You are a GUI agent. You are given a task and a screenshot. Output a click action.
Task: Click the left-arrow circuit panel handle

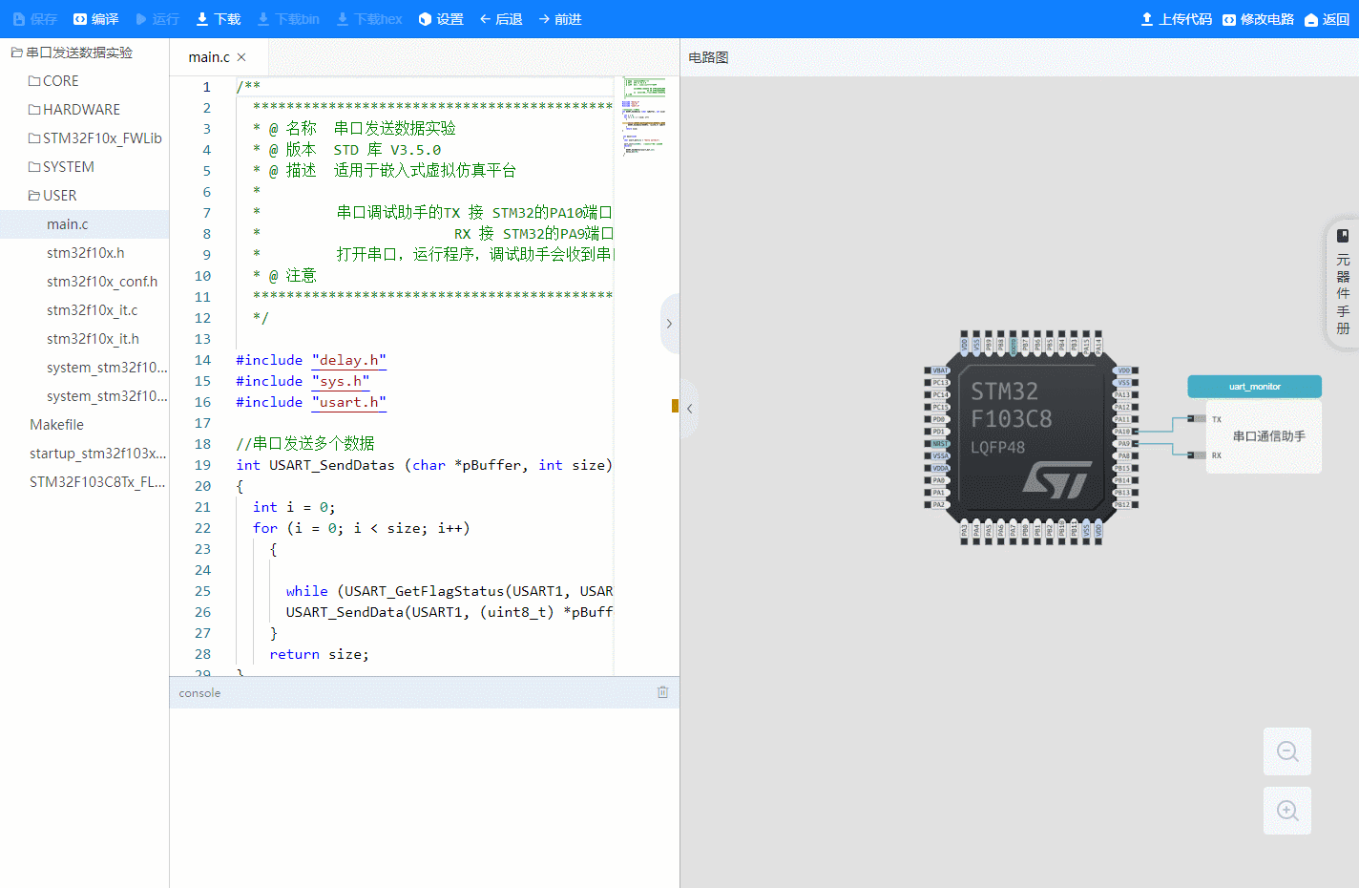click(x=690, y=409)
